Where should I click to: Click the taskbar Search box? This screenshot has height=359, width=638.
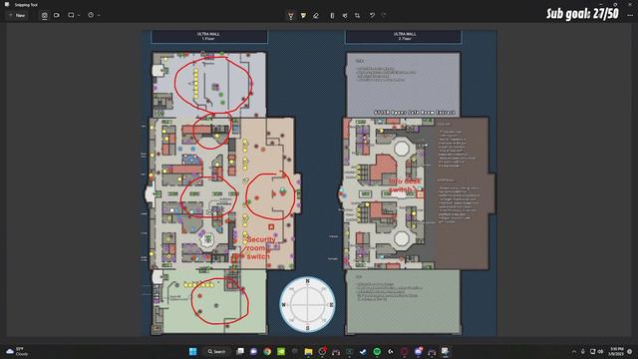pyautogui.click(x=217, y=351)
